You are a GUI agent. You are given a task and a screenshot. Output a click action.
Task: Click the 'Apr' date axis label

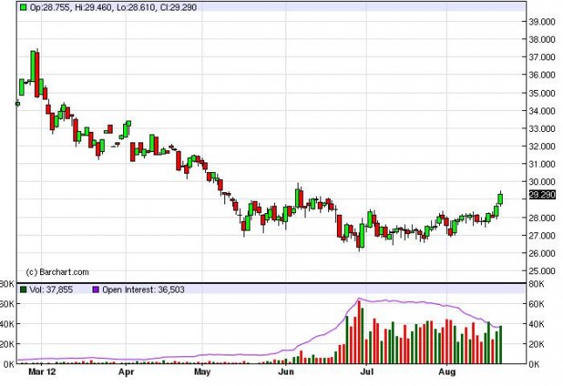click(x=126, y=372)
